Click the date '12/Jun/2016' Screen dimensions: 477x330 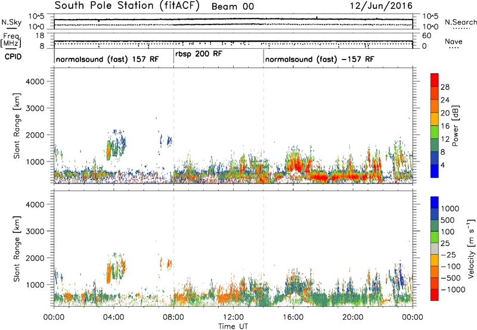point(381,6)
